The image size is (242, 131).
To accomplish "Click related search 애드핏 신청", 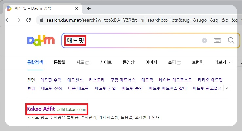I will [51, 88].
